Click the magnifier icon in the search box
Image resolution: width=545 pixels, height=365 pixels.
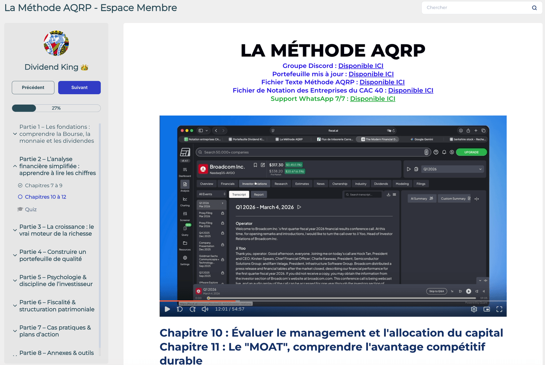point(534,8)
